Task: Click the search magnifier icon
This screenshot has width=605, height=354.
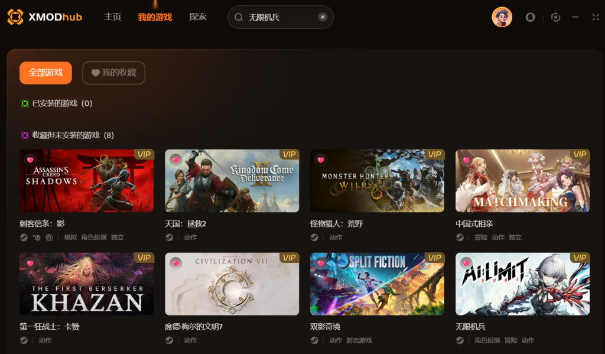Action: pyautogui.click(x=239, y=17)
